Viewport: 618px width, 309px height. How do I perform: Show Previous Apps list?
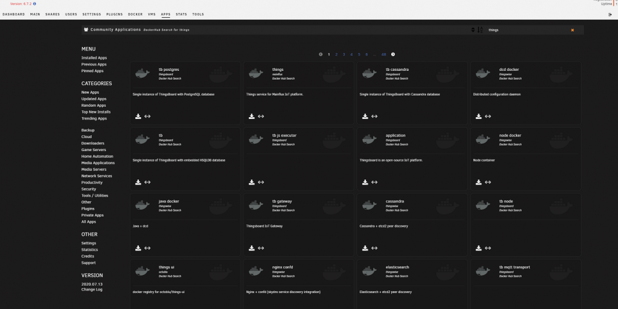(x=94, y=65)
